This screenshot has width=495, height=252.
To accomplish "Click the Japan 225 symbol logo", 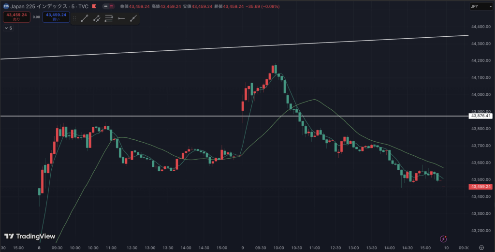I will [6, 6].
